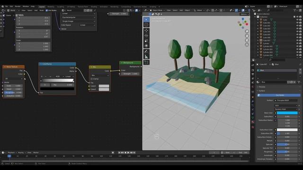The height and width of the screenshot is (170, 303).
Task: Open the Add menu in node editor
Action: (x=36, y=10)
